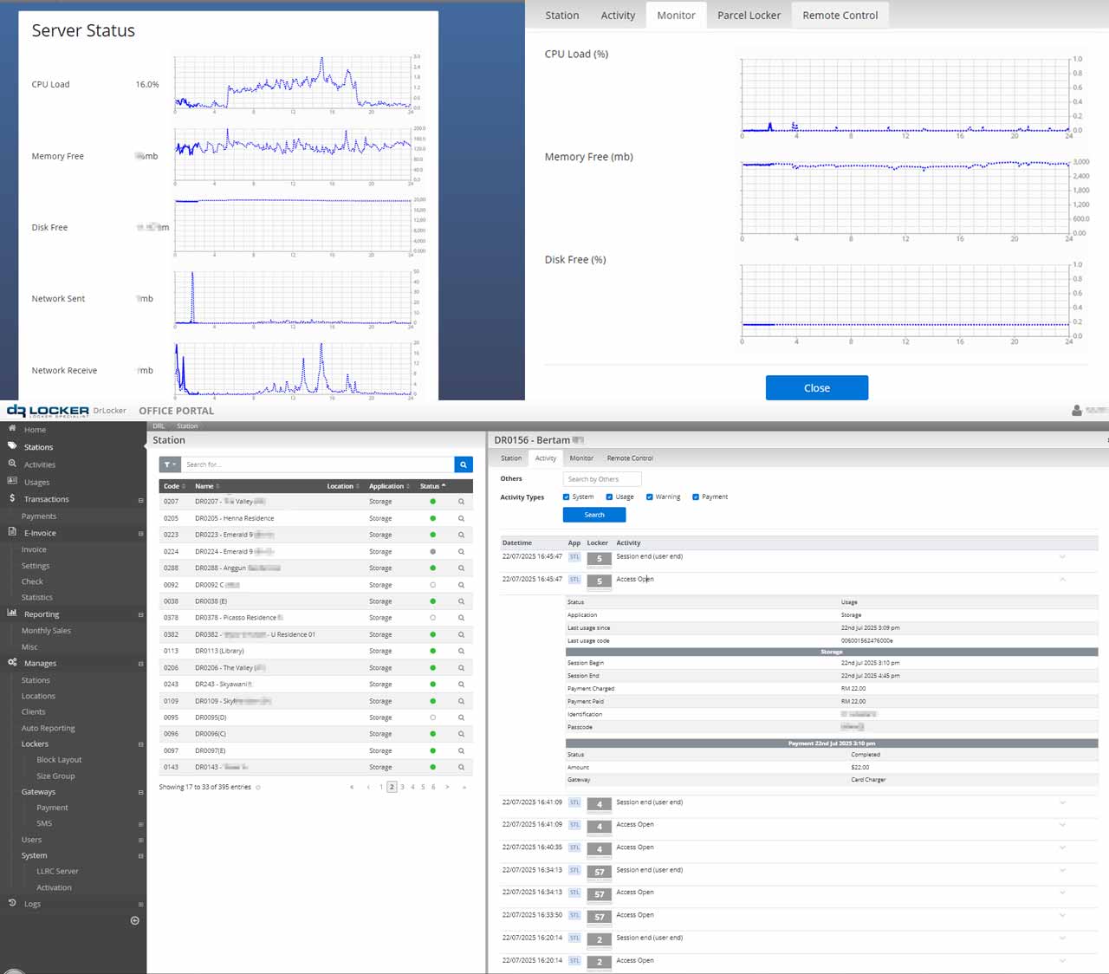Open the station list filter funnel
Viewport: 1109px width, 974px height.
[170, 464]
